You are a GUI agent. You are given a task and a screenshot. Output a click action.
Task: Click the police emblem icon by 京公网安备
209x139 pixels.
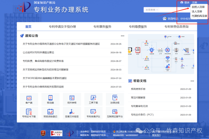[114, 131]
